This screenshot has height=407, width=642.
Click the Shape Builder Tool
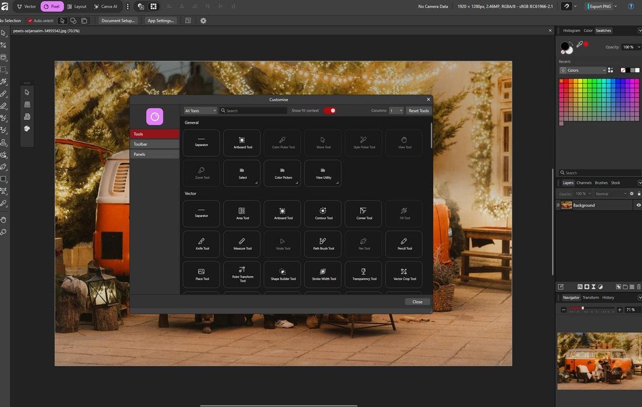[282, 274]
